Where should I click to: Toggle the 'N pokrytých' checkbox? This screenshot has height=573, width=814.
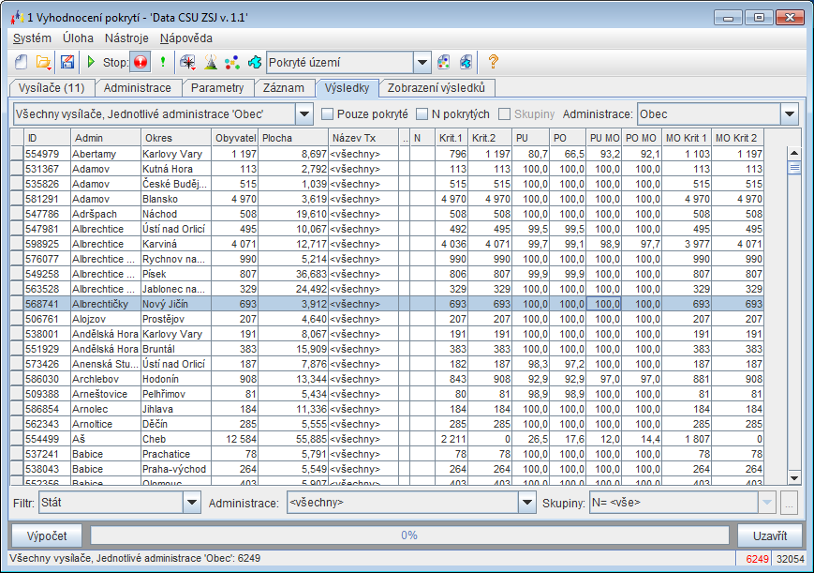[x=422, y=114]
